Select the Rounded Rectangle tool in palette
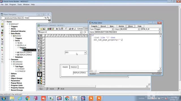 tap(38, 43)
